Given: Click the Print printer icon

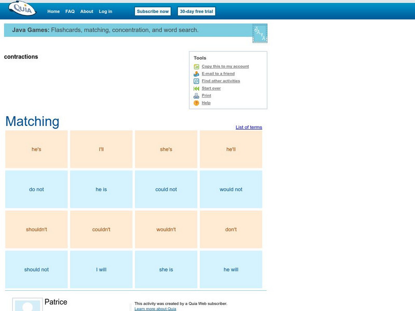Looking at the screenshot, I should point(196,95).
